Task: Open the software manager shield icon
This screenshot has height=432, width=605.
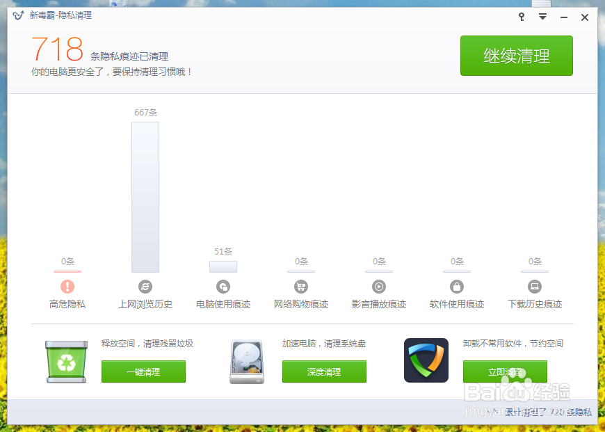Action: pos(426,360)
